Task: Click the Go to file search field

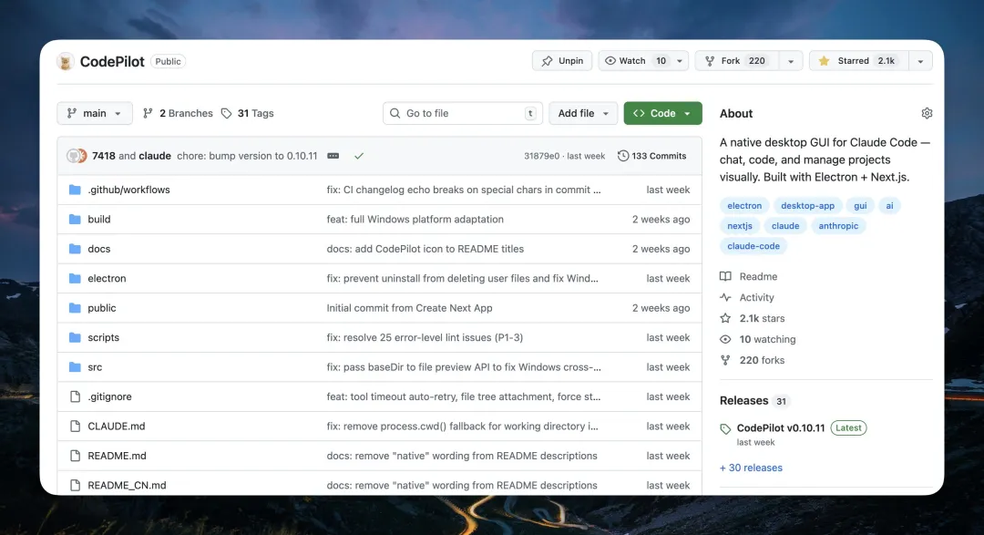Action: 462,113
